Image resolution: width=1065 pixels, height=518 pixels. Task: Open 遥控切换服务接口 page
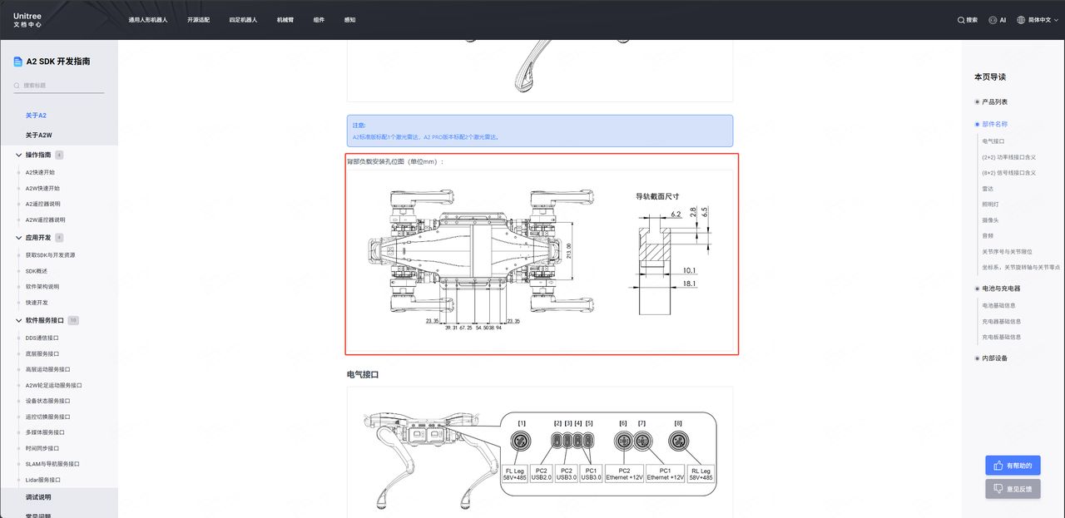click(x=47, y=417)
